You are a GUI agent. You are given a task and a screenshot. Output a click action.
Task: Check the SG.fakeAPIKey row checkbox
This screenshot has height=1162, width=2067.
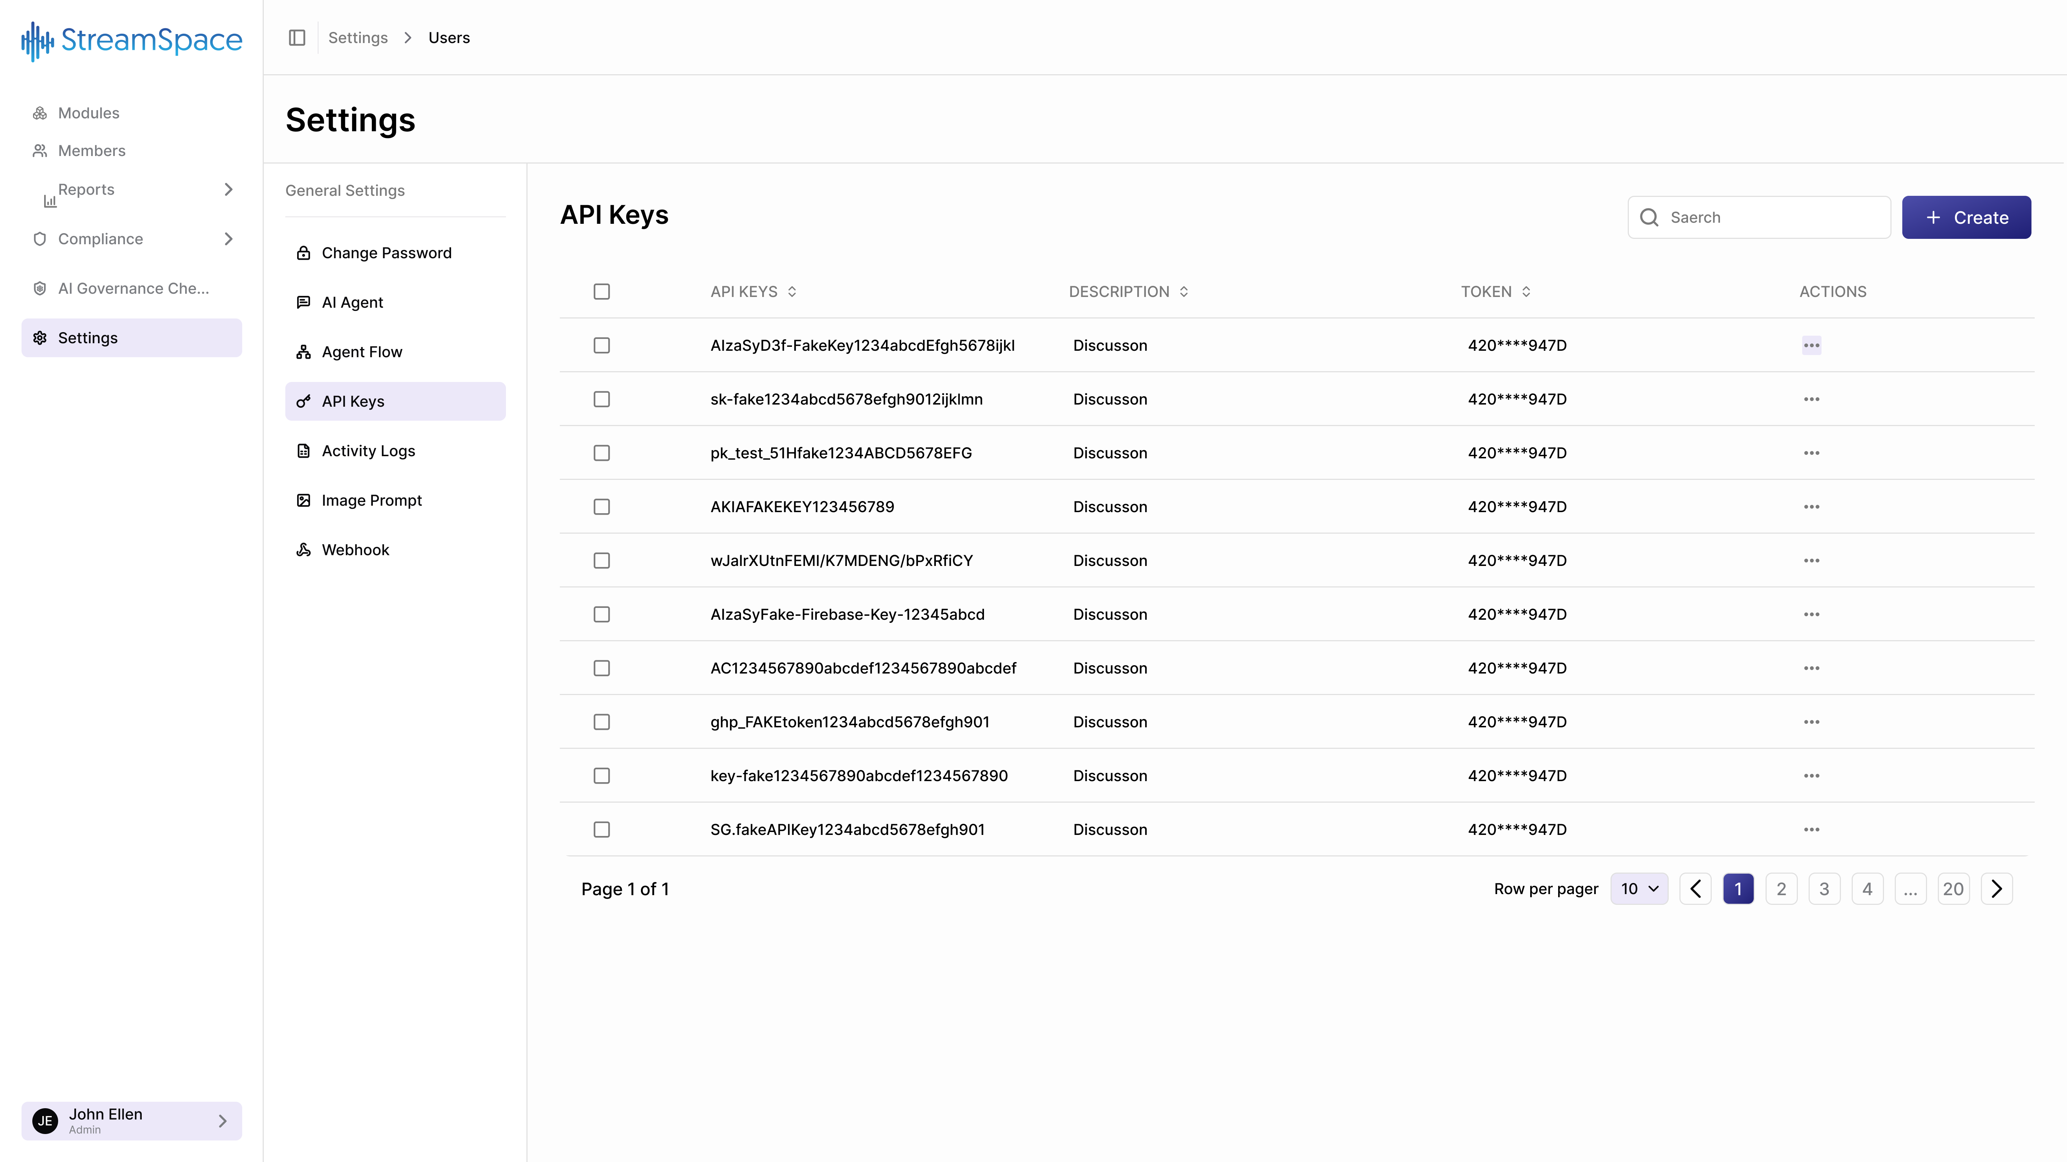602,829
